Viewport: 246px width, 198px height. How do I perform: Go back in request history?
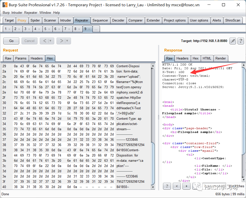[45, 41]
